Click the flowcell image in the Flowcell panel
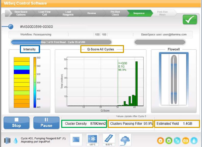 (x=174, y=79)
